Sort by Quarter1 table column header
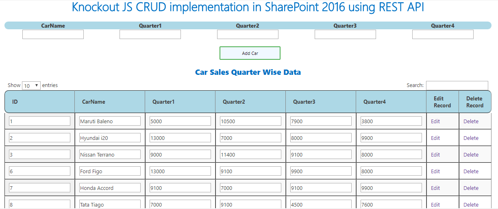The width and height of the screenshot is (498, 209). pos(180,102)
